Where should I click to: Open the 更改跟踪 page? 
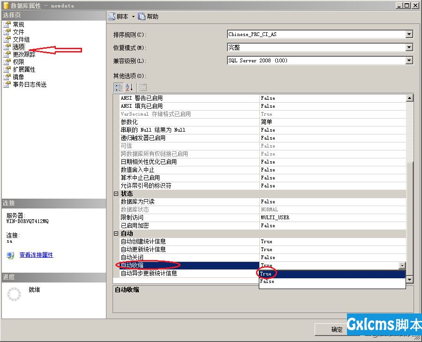(24, 55)
